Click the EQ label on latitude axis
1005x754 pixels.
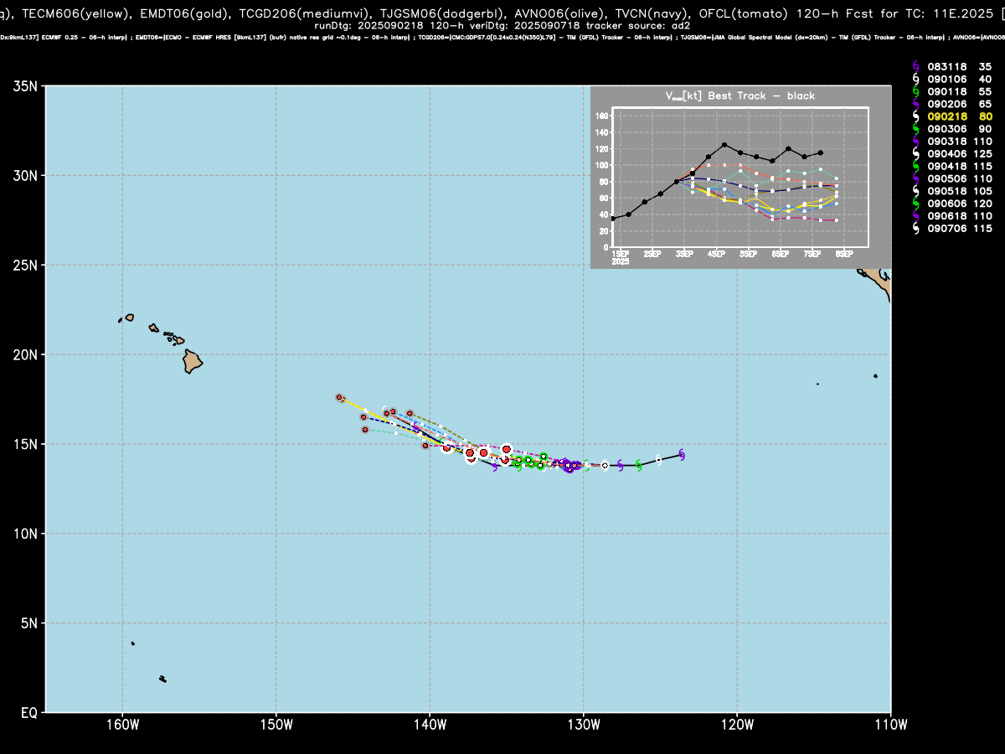click(x=29, y=713)
